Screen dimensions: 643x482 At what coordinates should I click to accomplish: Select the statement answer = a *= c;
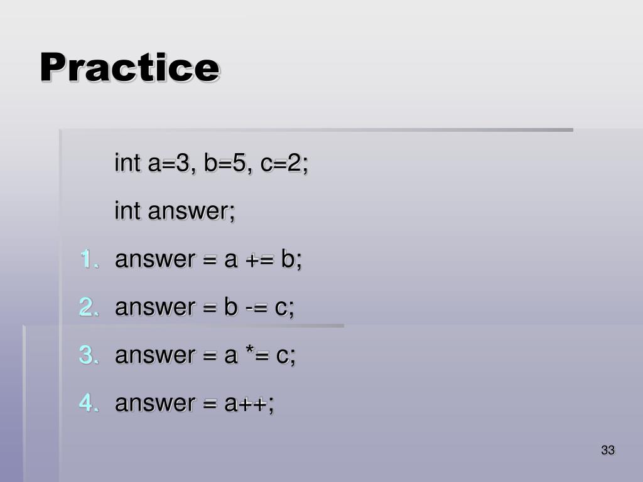pyautogui.click(x=205, y=355)
